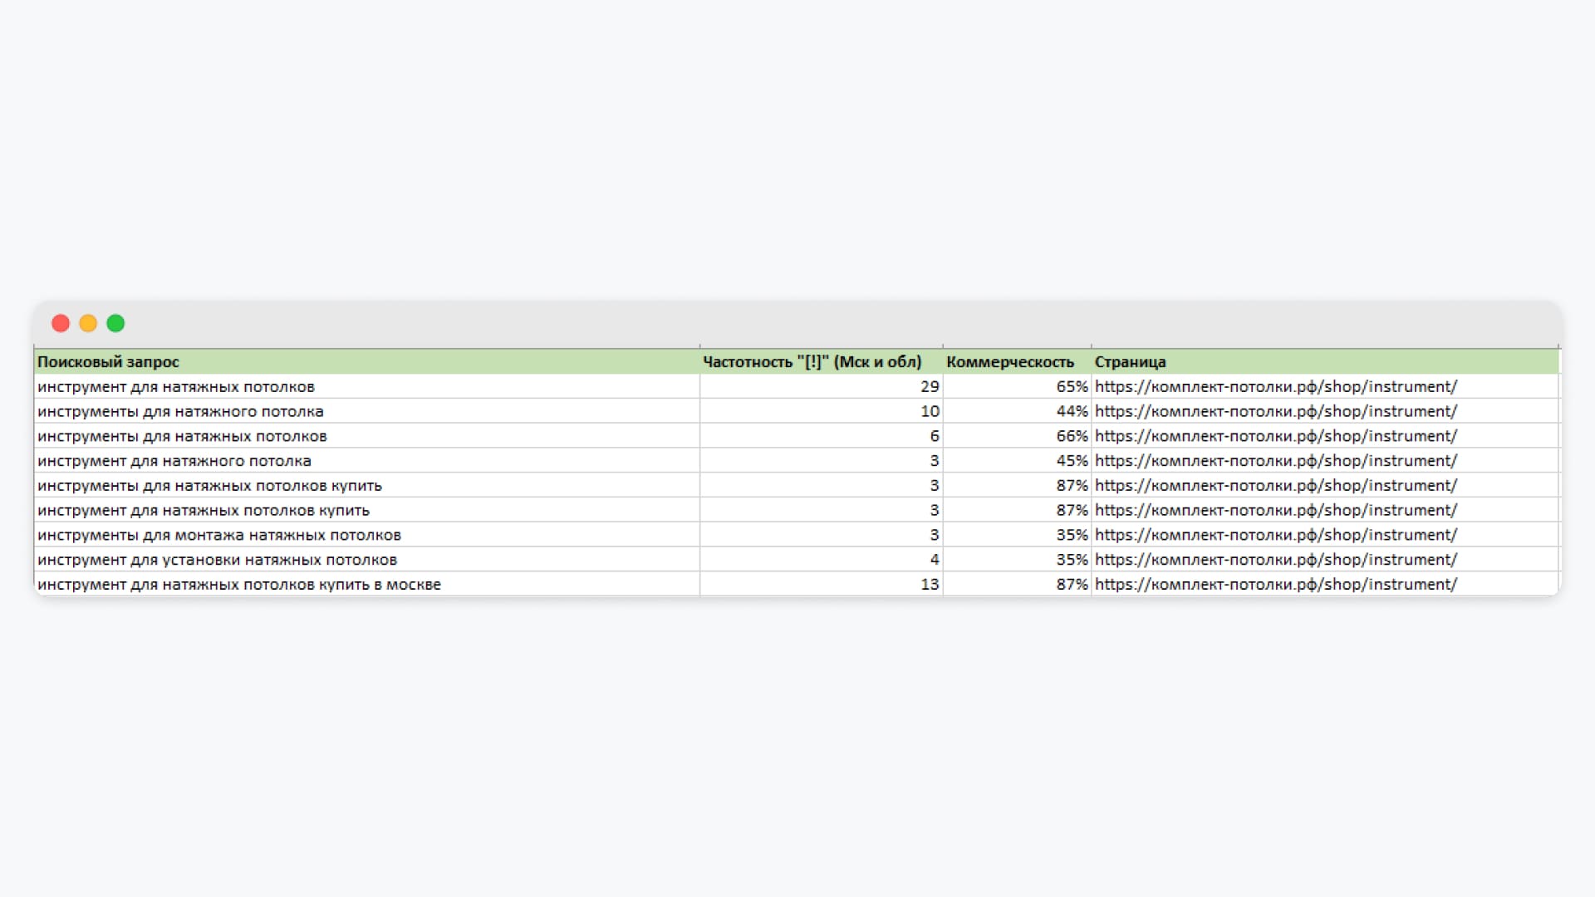
Task: Click cell 'инструмент для натяжного потолка'
Action: (367, 461)
